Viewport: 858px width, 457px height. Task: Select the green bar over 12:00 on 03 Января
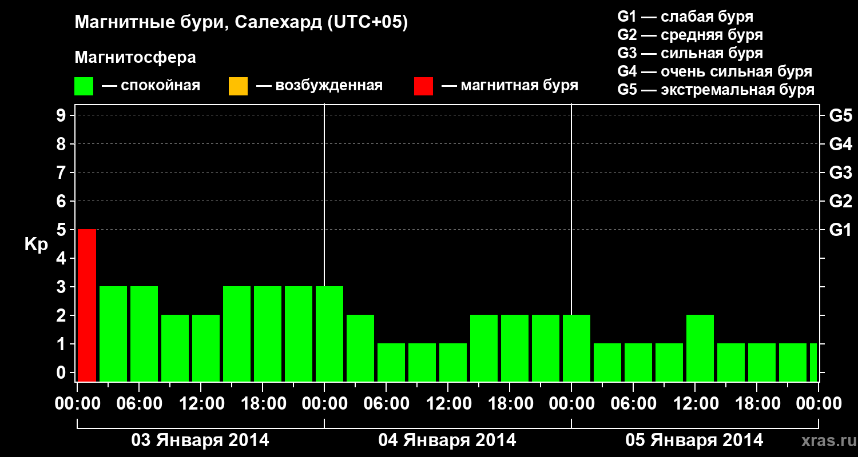click(x=206, y=348)
